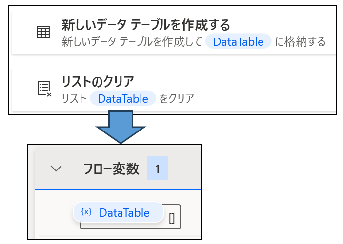This screenshot has height=244, width=343.
Task: Click the clear list icon with x
Action: (44, 89)
